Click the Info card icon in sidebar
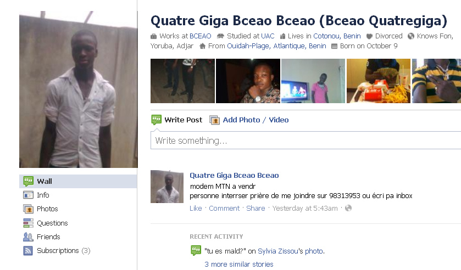461x270 pixels. (x=28, y=195)
